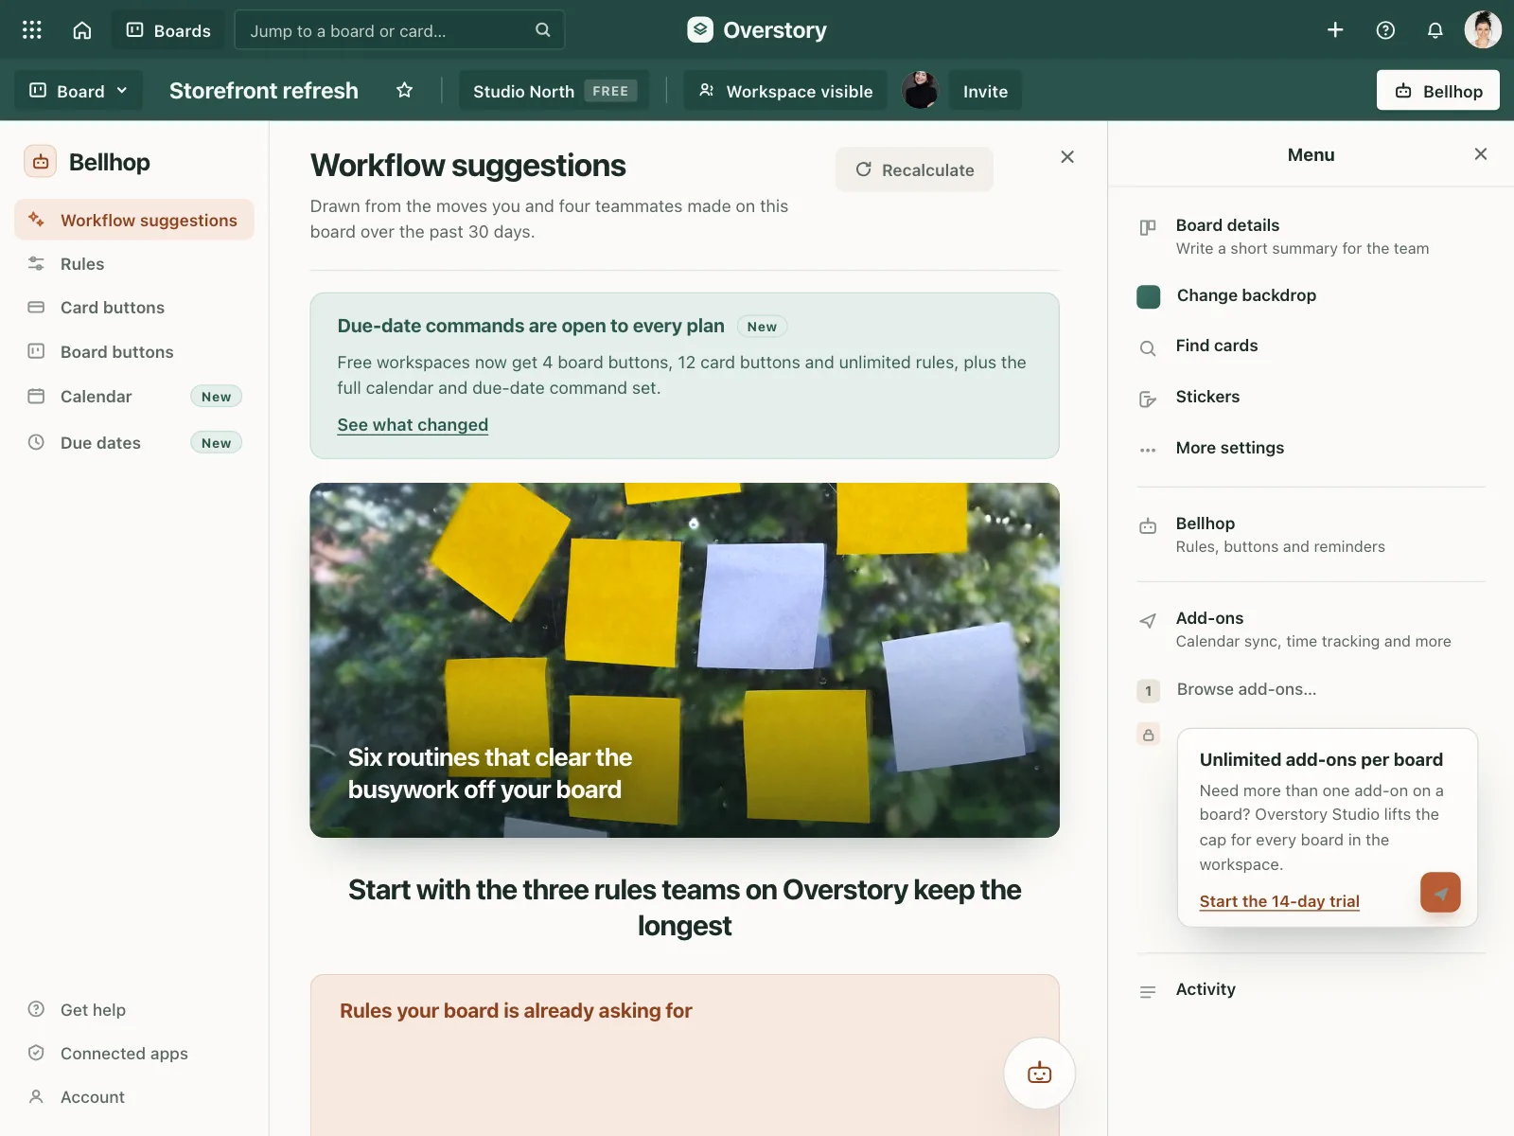The width and height of the screenshot is (1514, 1136).
Task: Open Rules in the Bellhop sidebar
Action: pos(134,264)
